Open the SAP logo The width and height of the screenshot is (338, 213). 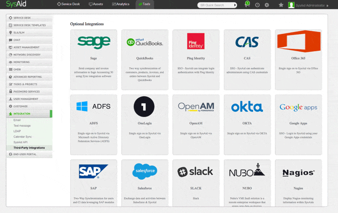[x=94, y=171]
